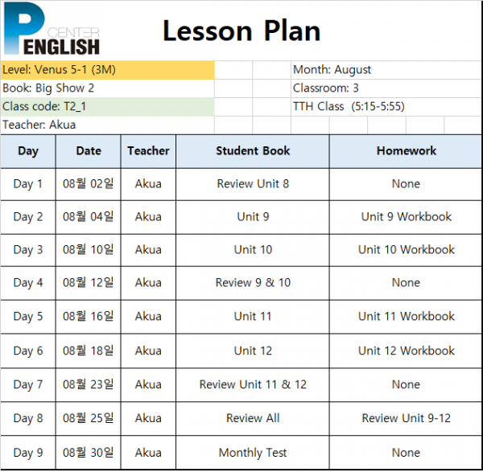
Task: Click the 08월 10일 date cell
Action: (x=89, y=250)
